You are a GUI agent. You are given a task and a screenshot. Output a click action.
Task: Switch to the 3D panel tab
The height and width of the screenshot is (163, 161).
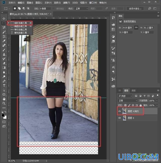click(119, 91)
